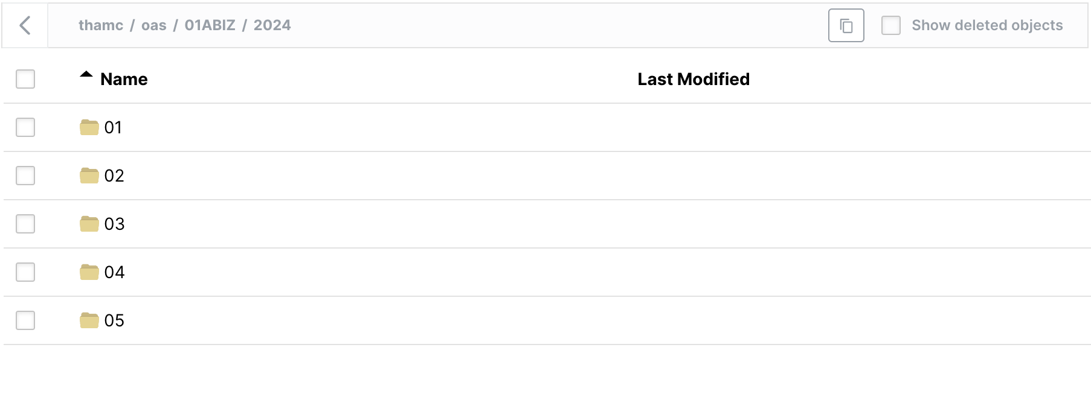Navigate to oas breadcrumb segment

click(x=154, y=25)
